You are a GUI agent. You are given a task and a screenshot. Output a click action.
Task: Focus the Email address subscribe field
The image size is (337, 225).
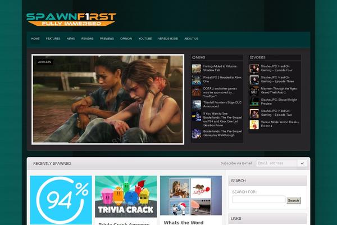[x=276, y=164]
